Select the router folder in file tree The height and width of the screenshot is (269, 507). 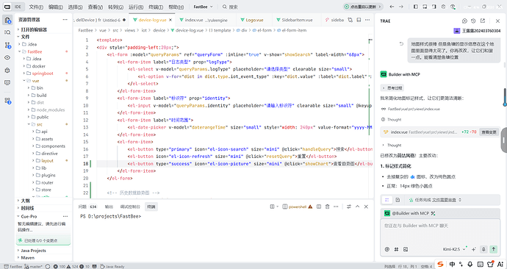coord(47,182)
